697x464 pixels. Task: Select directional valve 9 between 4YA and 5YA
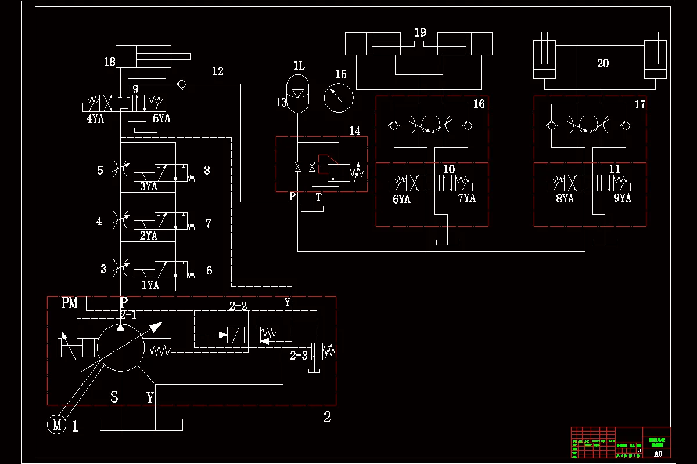[x=124, y=103]
